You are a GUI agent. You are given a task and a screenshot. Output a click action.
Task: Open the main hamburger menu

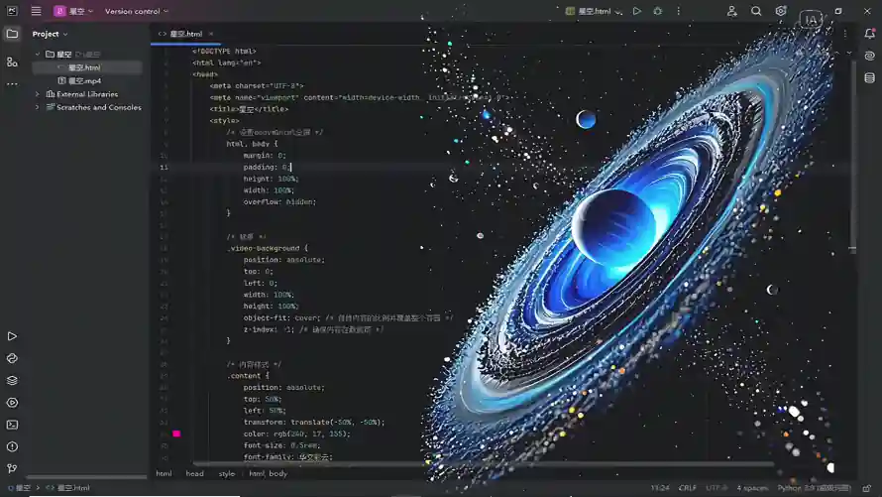pyautogui.click(x=36, y=11)
